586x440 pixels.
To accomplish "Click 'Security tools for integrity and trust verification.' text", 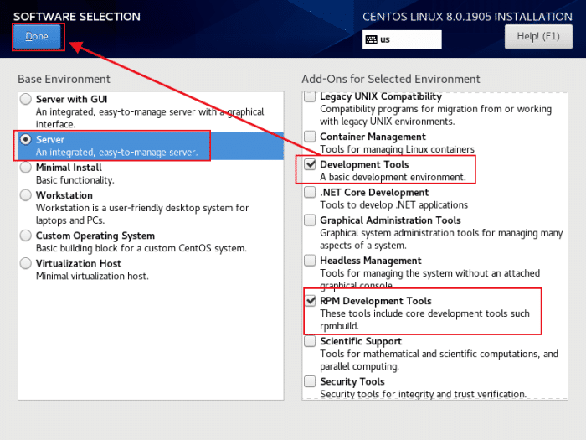I will (x=423, y=395).
